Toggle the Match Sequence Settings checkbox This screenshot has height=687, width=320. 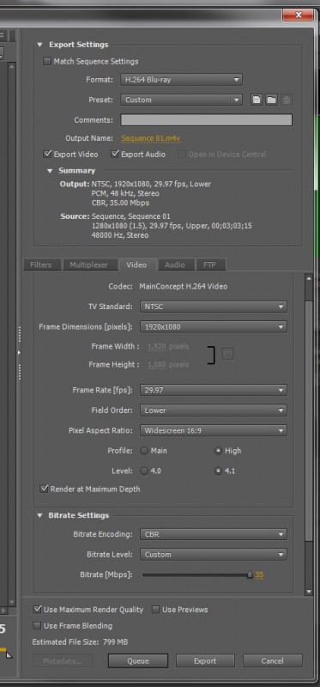[x=47, y=61]
